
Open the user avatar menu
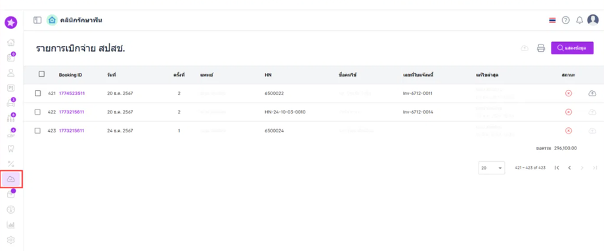point(593,20)
